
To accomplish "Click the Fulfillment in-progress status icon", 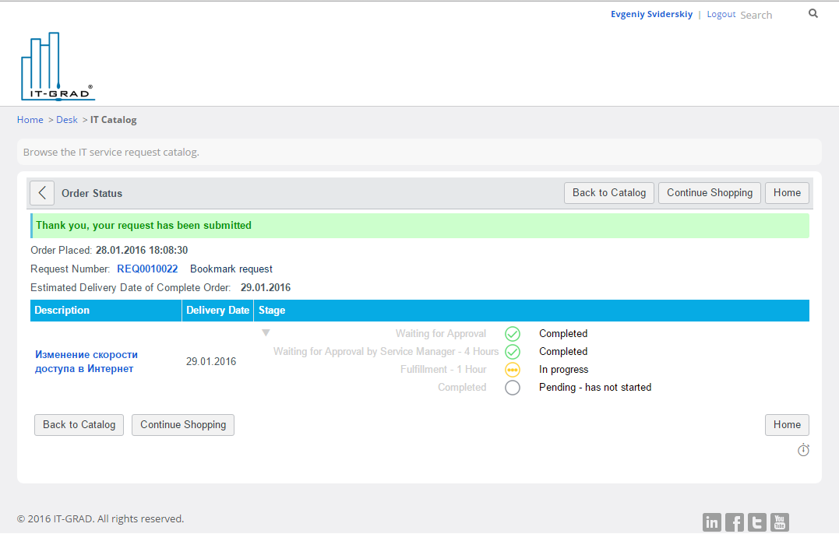I will pos(512,370).
